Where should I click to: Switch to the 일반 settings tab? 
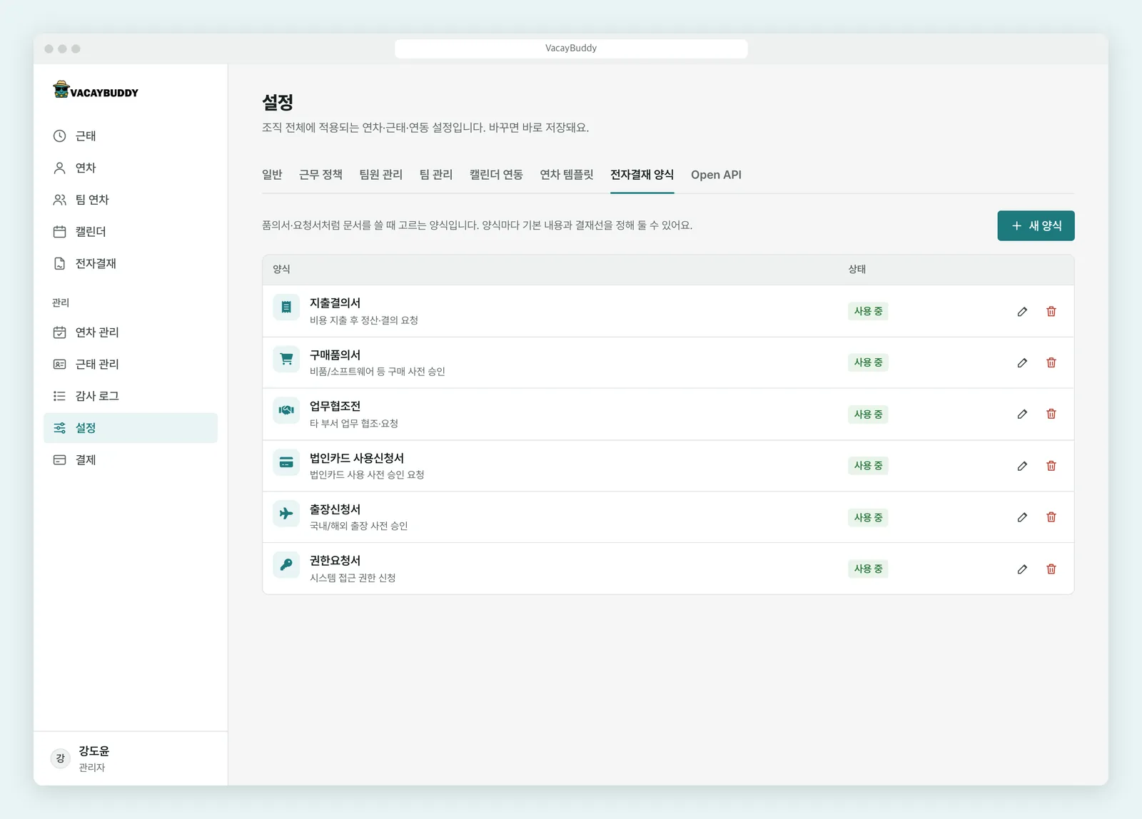pos(272,175)
